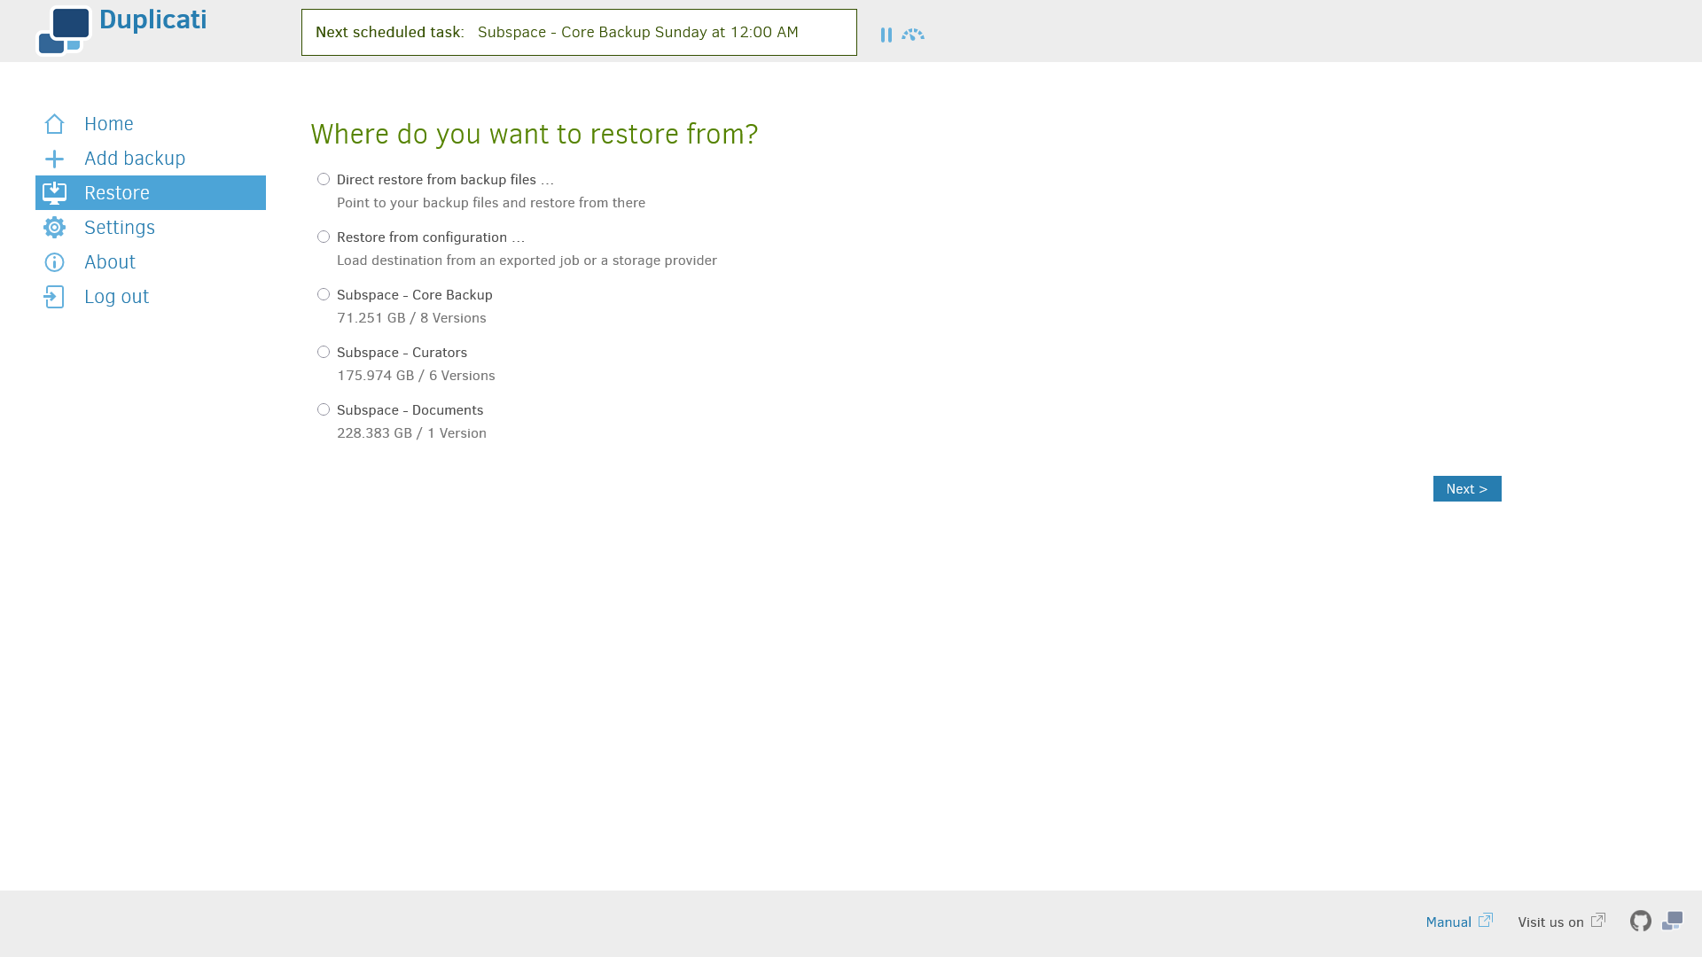Click 'Load destination from an exported job' description
This screenshot has width=1702, height=957.
tap(527, 261)
